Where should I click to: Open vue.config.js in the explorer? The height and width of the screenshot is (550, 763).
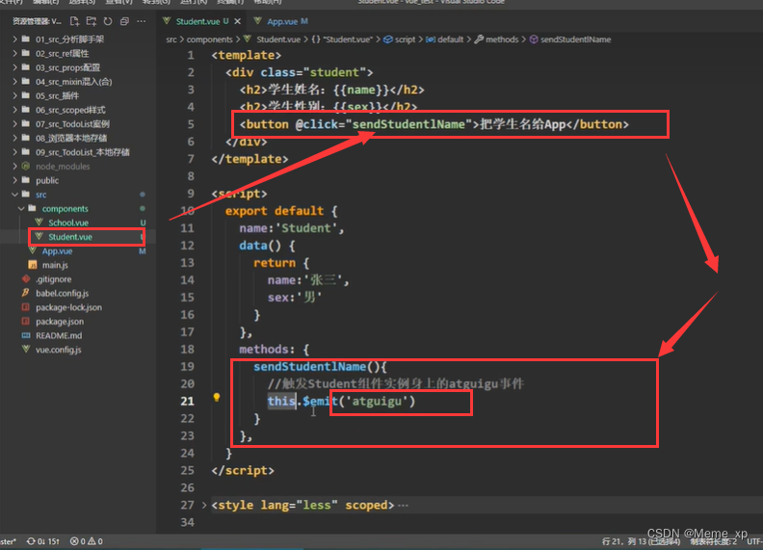(59, 350)
